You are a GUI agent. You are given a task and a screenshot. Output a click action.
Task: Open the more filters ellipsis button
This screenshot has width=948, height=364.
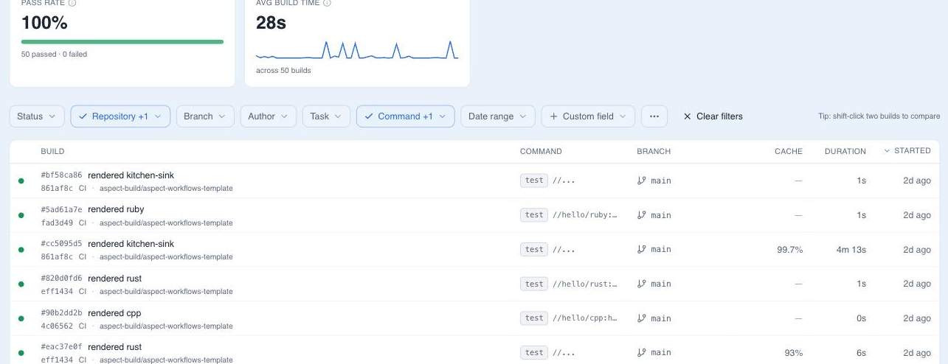[654, 116]
